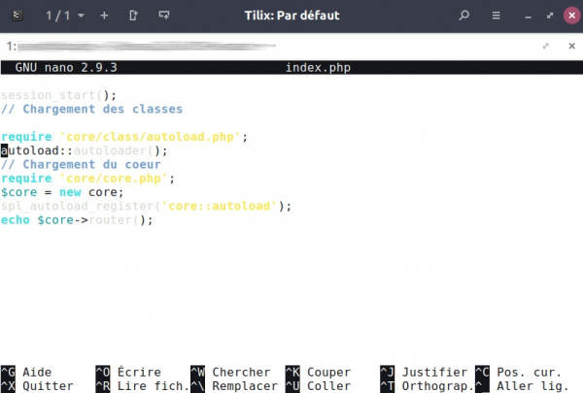Add terminal to the right

tap(133, 16)
